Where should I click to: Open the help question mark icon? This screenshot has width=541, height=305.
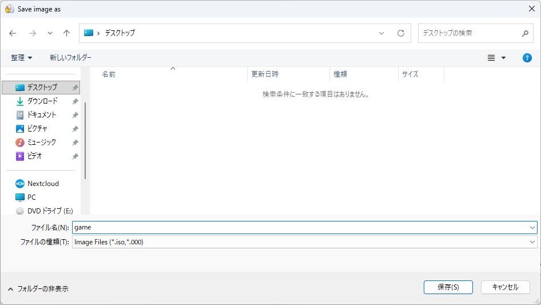527,58
